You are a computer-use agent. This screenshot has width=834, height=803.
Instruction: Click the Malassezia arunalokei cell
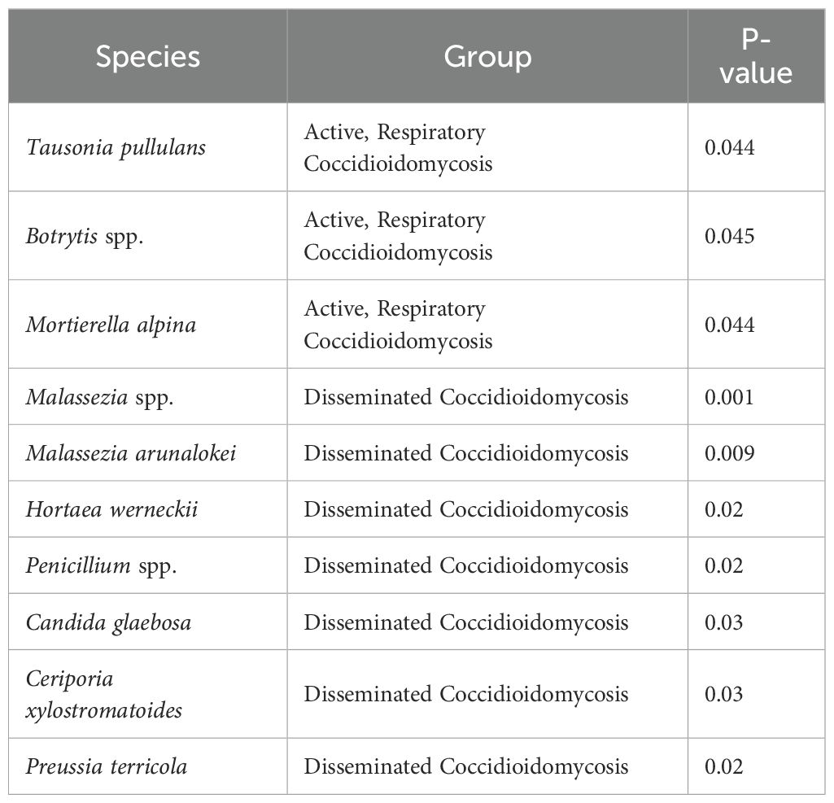131,452
